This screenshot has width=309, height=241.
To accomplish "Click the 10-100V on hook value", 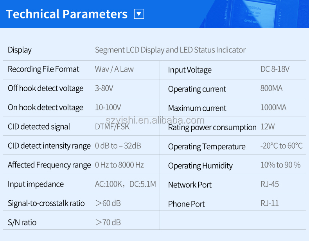I will [108, 108].
